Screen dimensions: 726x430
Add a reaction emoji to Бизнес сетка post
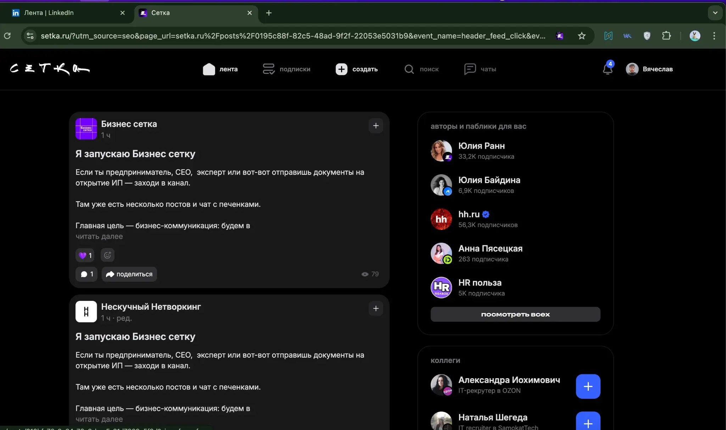pos(107,255)
